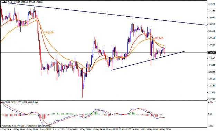Click MACD scale value 0.00
This screenshot has height=131, width=216.
point(210,114)
